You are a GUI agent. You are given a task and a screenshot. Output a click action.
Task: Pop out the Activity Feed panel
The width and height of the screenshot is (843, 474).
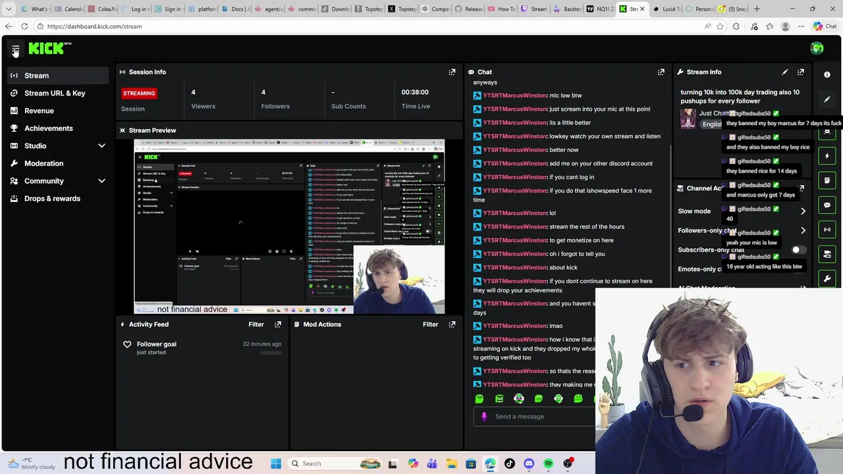pyautogui.click(x=277, y=324)
